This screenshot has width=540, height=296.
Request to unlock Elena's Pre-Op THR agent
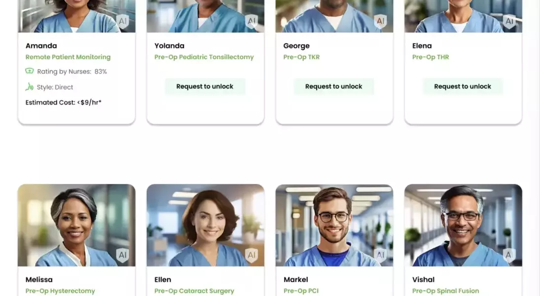[x=463, y=86]
